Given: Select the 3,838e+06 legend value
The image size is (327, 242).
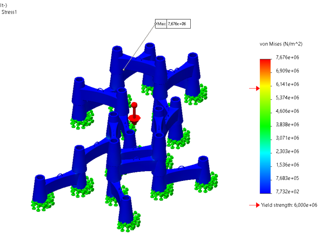Looking at the screenshot, I should (288, 124).
